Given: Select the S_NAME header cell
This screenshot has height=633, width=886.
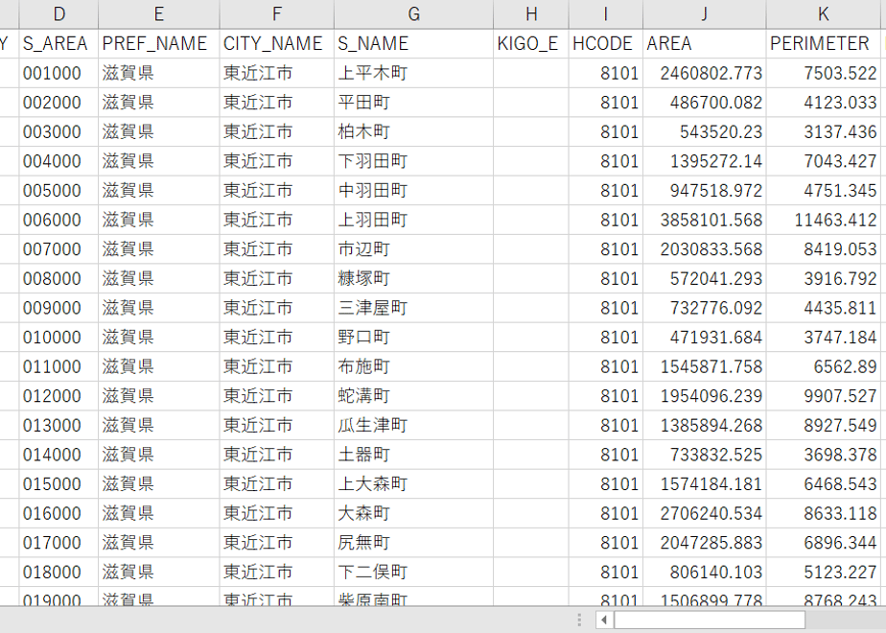Looking at the screenshot, I should coord(413,43).
